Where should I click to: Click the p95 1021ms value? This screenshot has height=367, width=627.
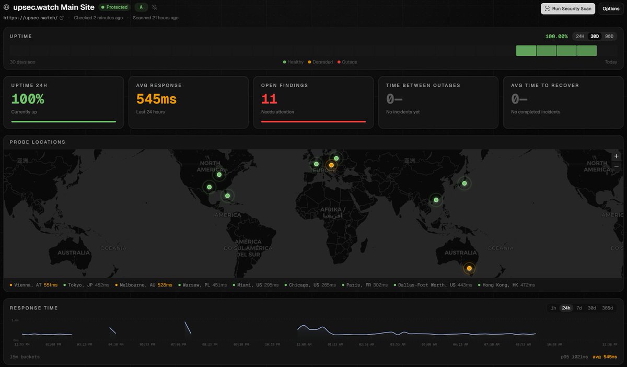point(575,357)
